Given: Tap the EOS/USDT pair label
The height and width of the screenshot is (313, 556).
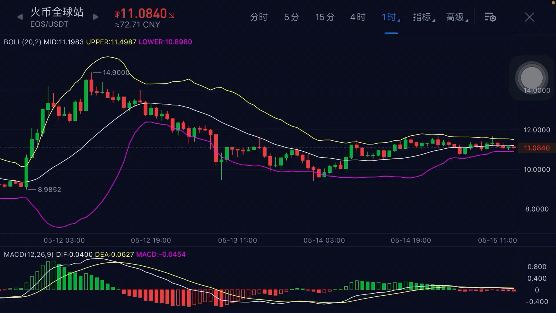Looking at the screenshot, I should pyautogui.click(x=50, y=24).
